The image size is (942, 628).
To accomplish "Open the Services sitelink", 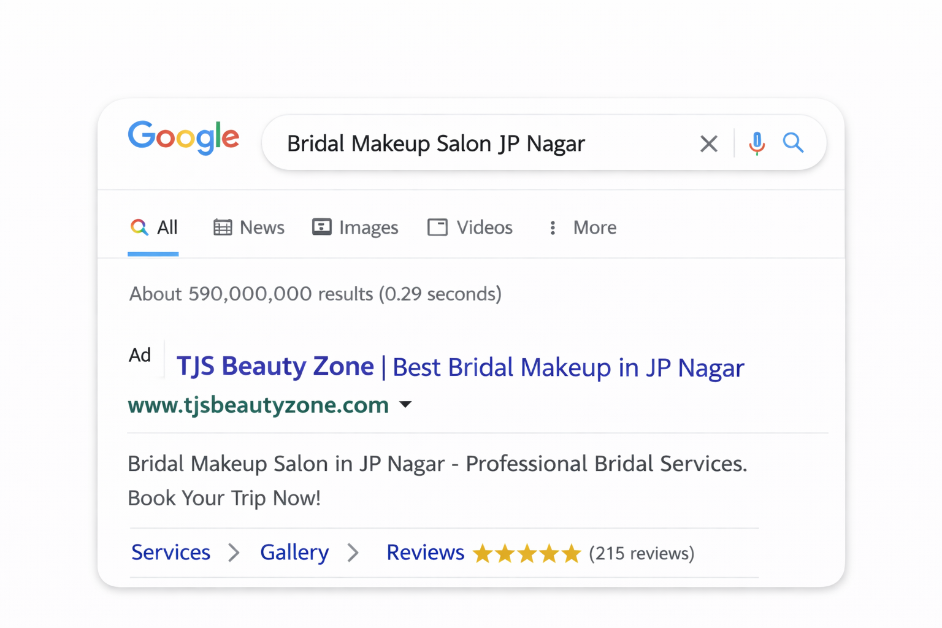I will [x=170, y=553].
